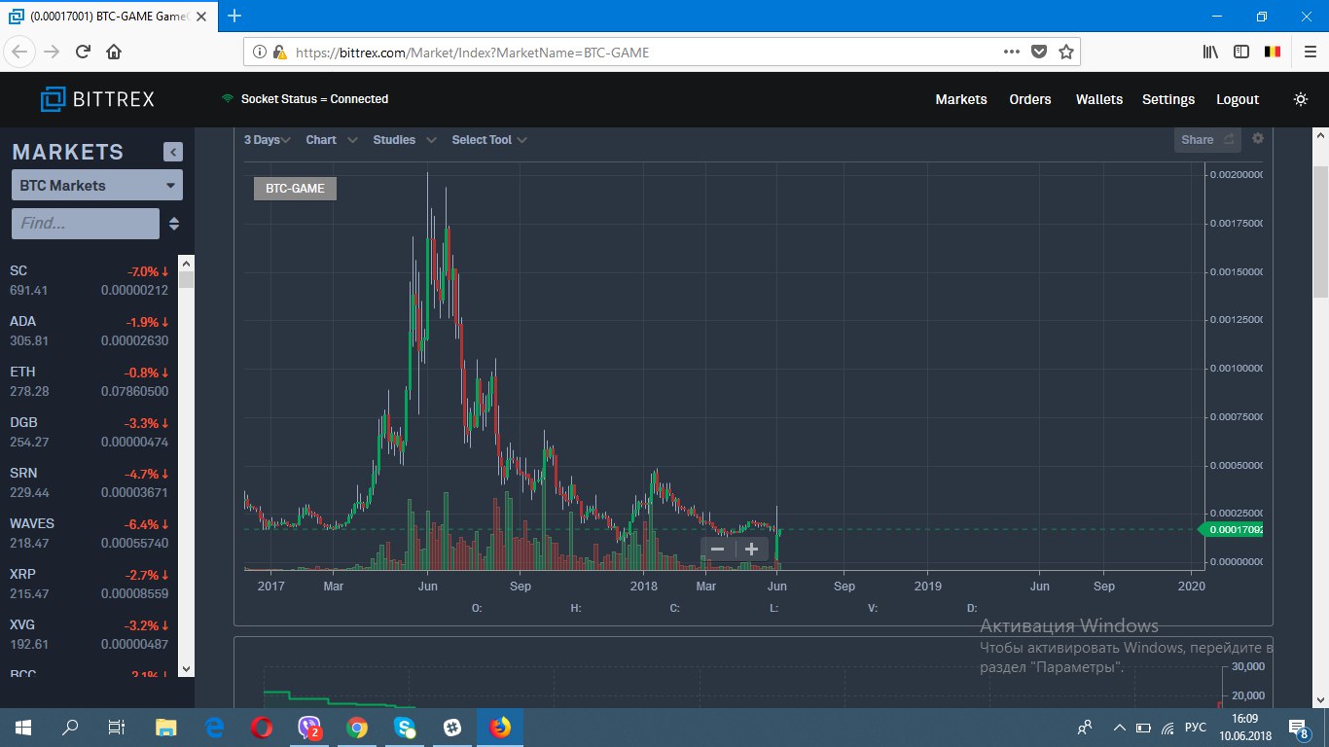Zoom out chart with minus button

[718, 549]
